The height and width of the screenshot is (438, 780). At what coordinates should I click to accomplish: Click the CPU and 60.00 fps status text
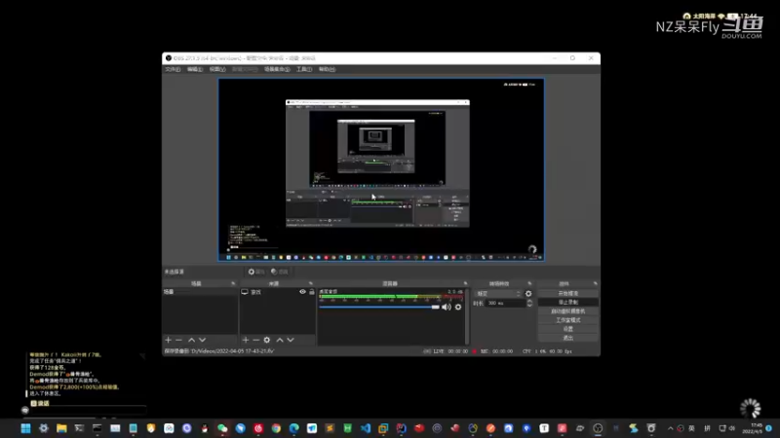tap(547, 351)
